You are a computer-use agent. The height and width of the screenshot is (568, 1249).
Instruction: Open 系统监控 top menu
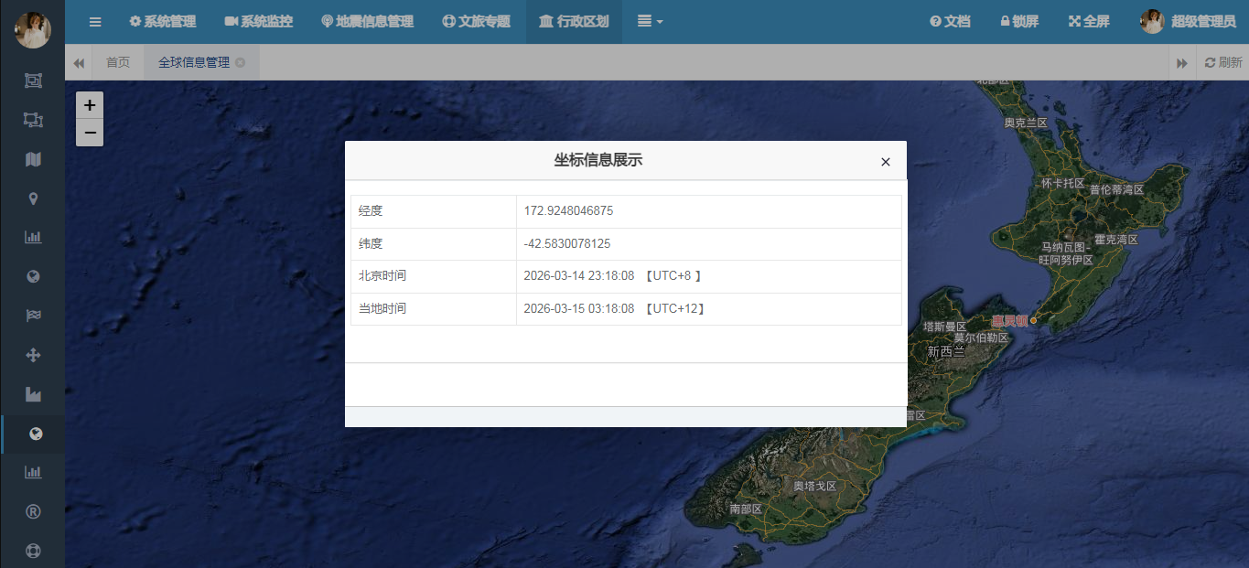[x=259, y=21]
